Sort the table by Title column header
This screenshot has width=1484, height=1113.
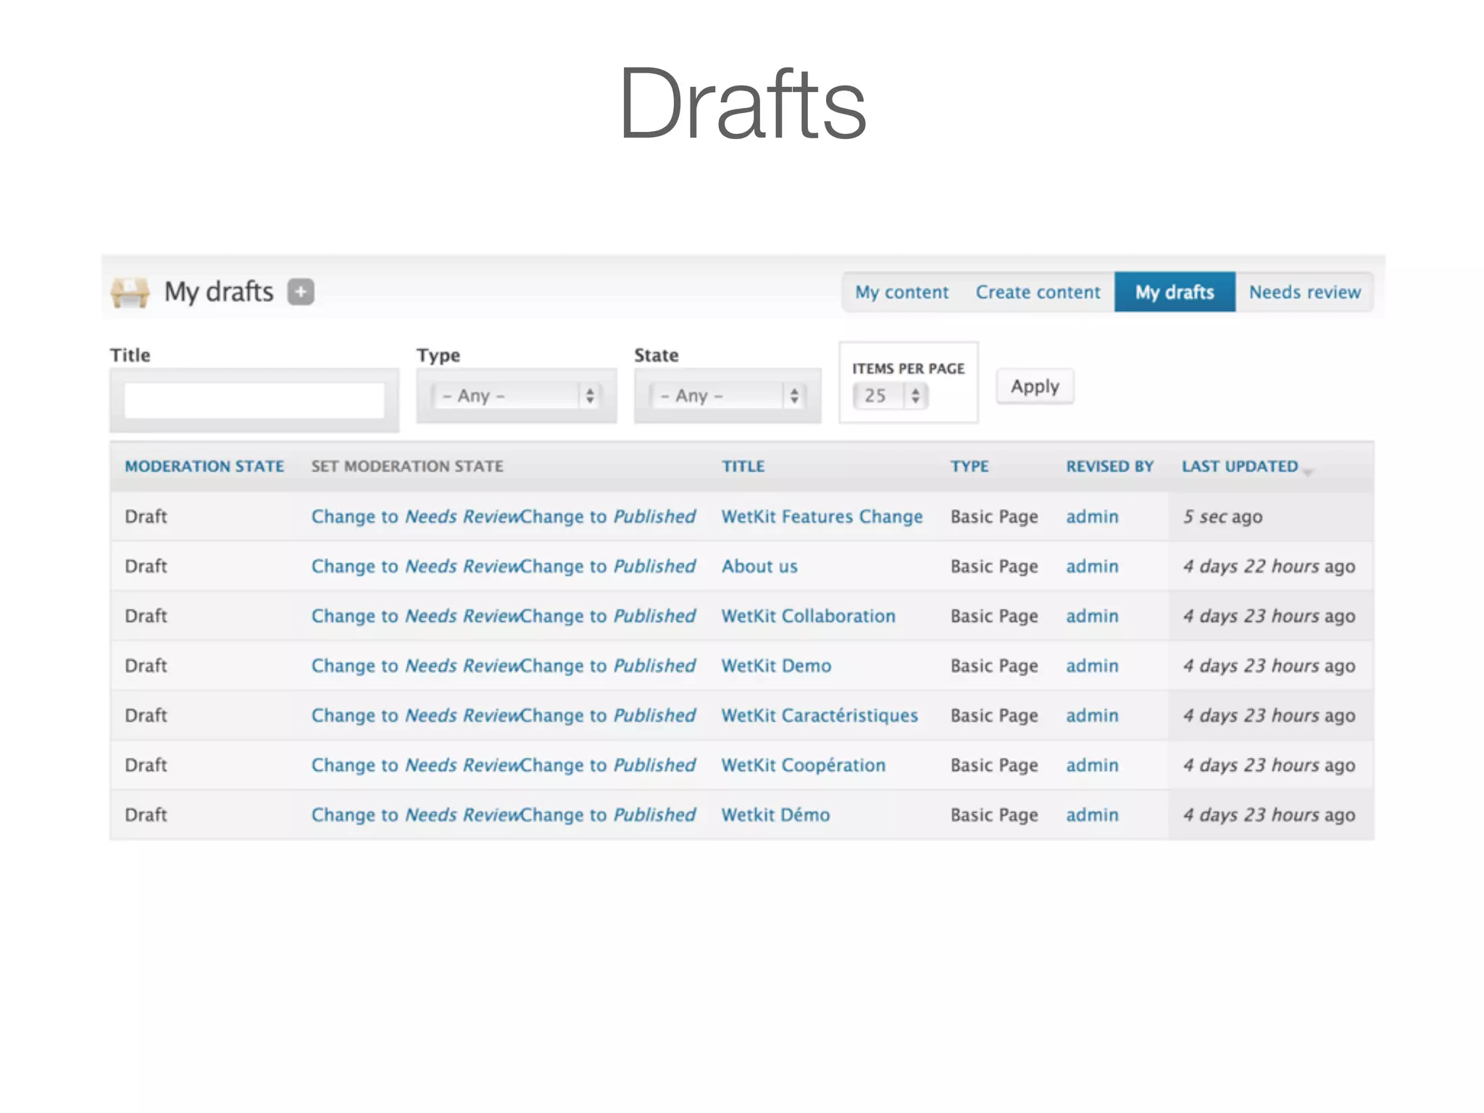(x=743, y=466)
